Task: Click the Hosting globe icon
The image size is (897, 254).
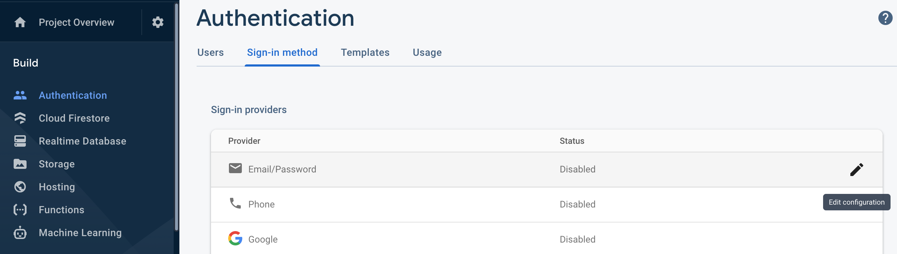Action: point(20,187)
